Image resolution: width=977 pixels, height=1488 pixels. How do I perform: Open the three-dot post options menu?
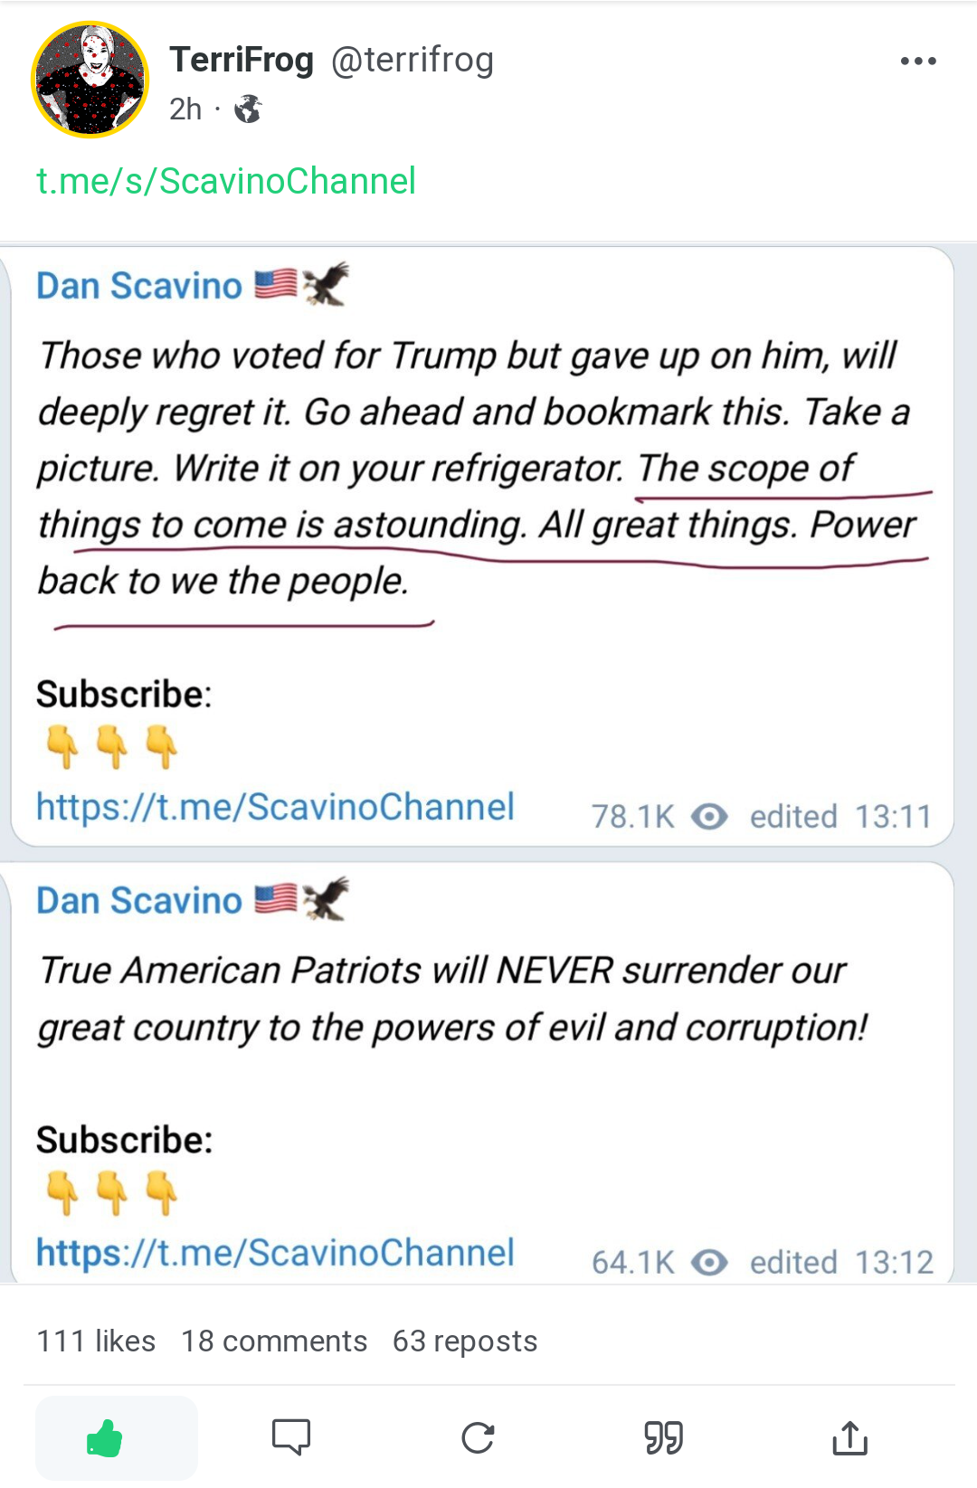click(918, 62)
